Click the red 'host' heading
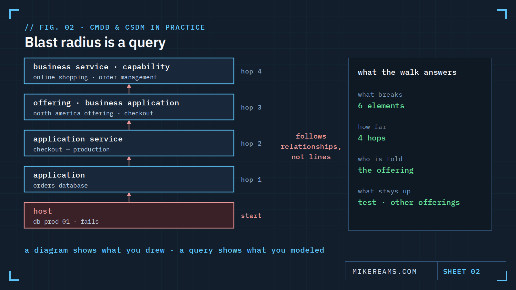Image resolution: width=516 pixels, height=290 pixels. (43, 211)
